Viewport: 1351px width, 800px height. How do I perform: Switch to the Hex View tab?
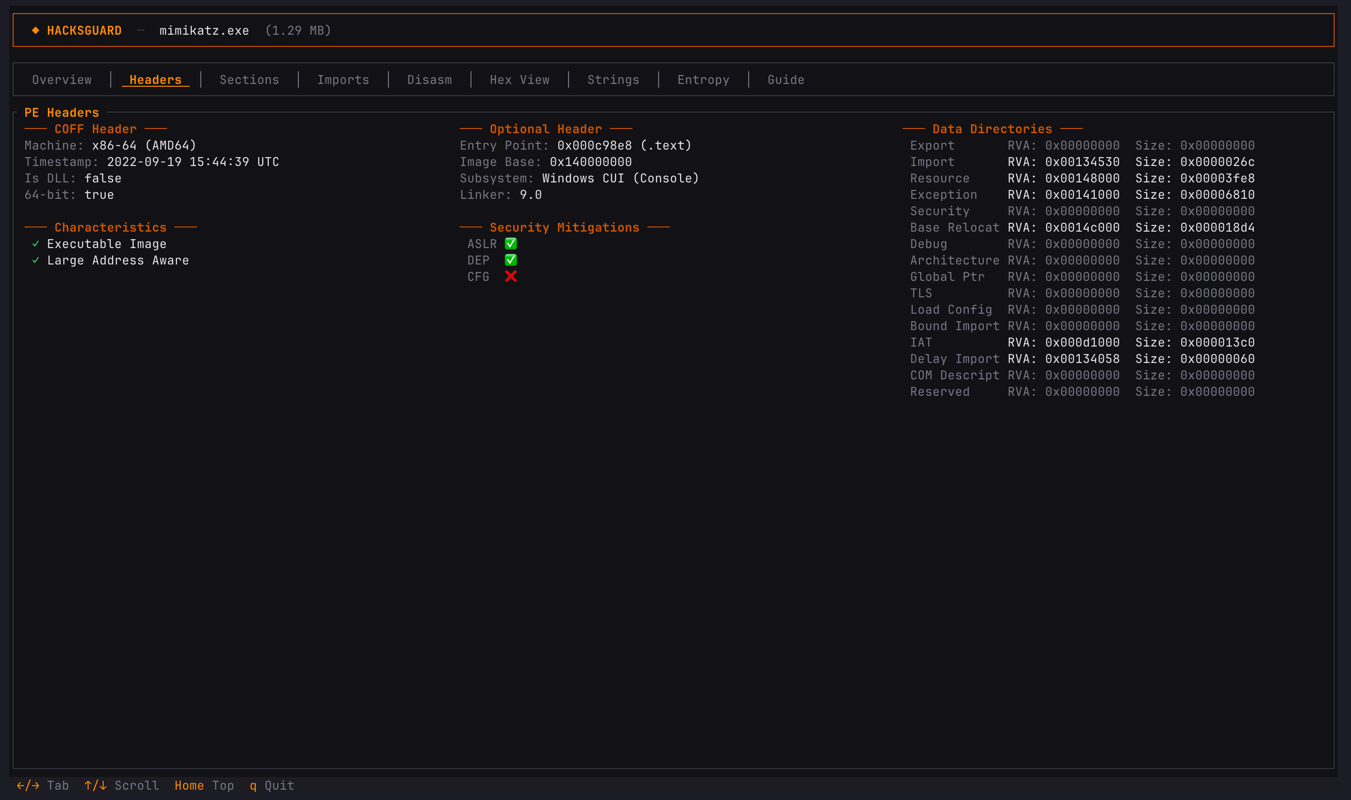(x=520, y=80)
